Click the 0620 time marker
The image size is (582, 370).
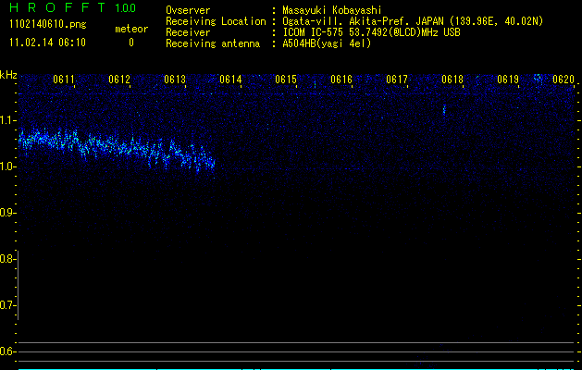(563, 80)
